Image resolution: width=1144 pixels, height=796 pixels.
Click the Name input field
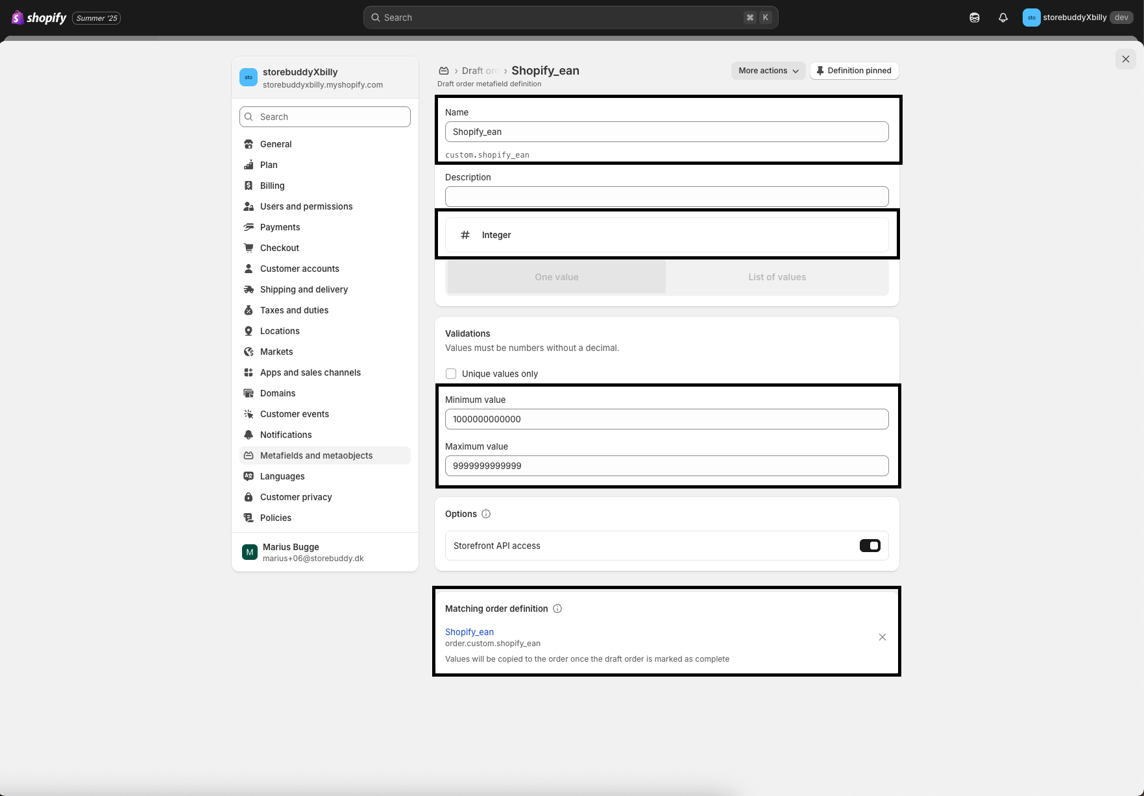coord(667,132)
